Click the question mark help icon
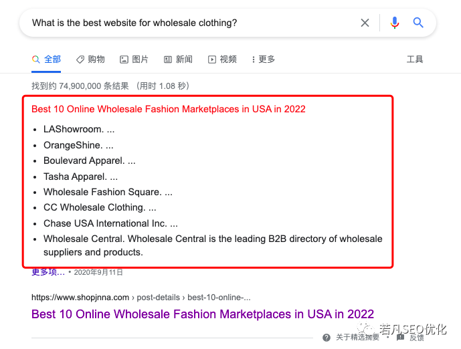The width and height of the screenshot is (461, 349). point(327,338)
